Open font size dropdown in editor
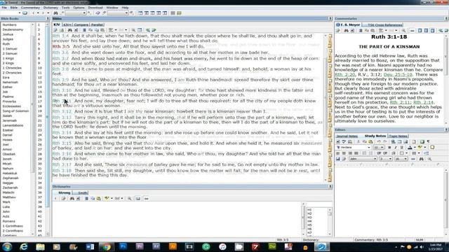 pyautogui.click(x=382, y=148)
